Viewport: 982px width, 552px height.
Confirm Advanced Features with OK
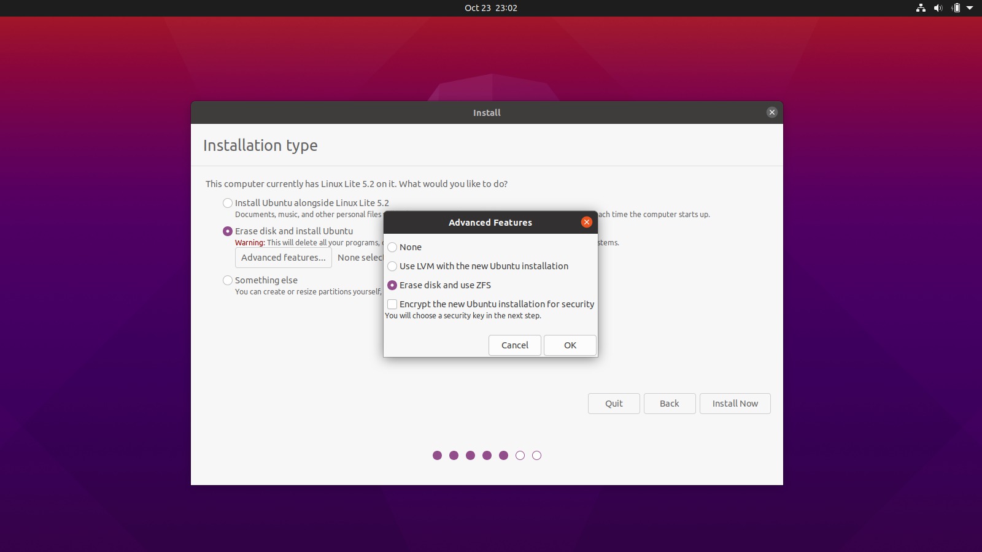coord(570,345)
